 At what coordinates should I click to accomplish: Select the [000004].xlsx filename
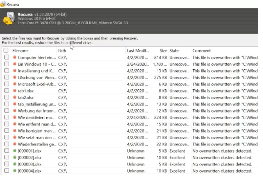[x=30, y=171]
